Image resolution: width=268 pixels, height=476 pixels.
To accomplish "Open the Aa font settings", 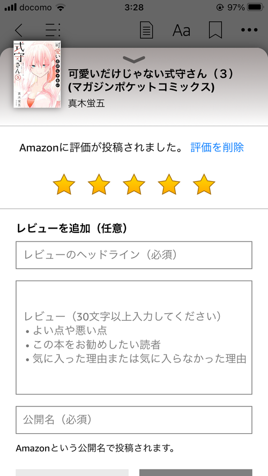I will pos(181,30).
